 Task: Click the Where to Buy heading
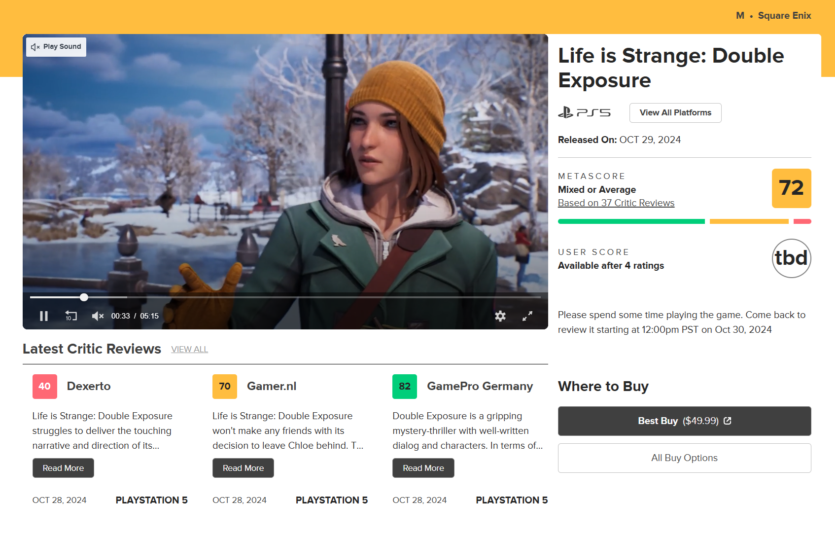click(x=603, y=387)
